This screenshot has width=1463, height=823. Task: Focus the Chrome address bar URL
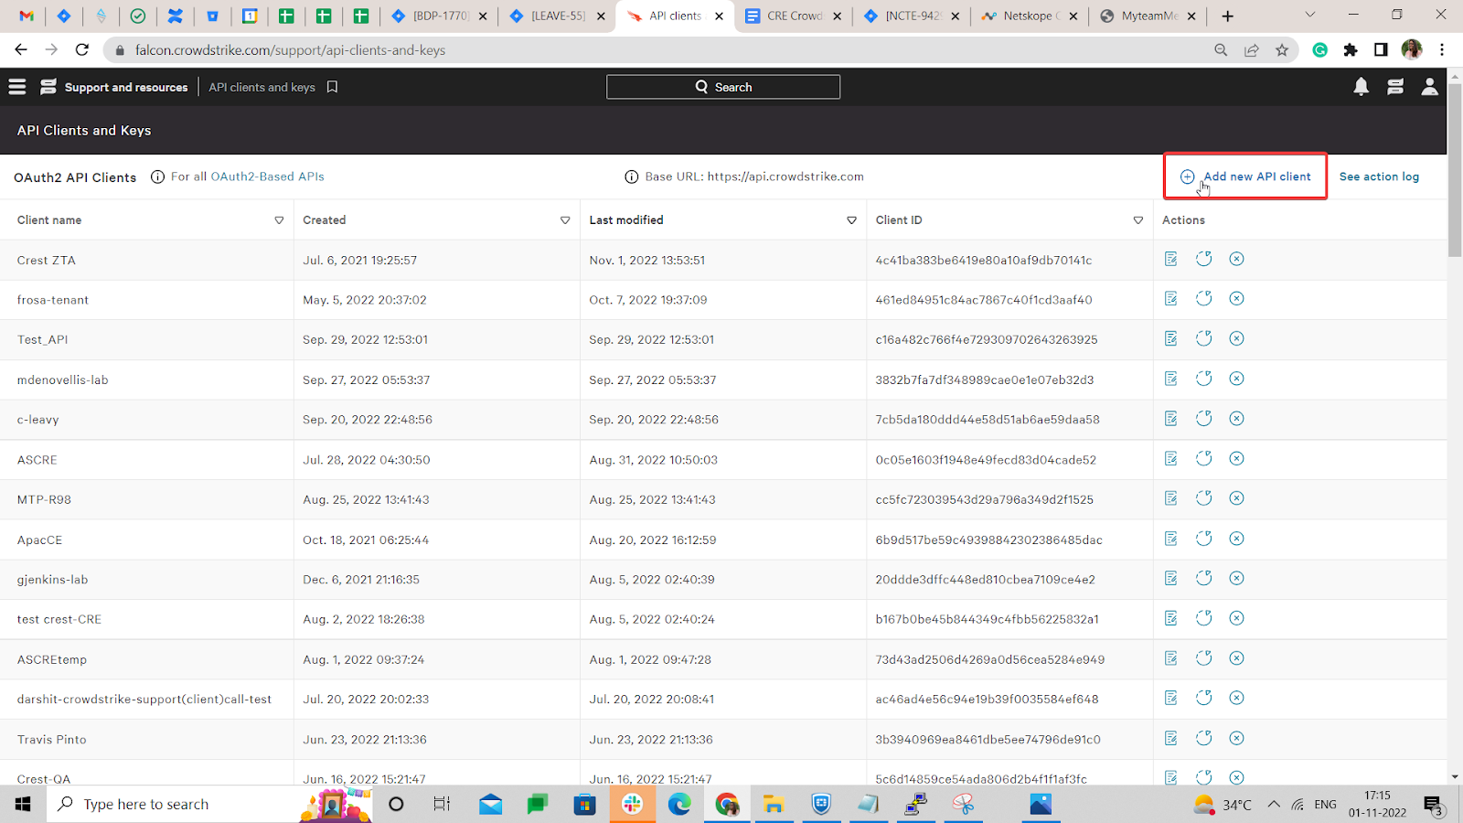(290, 50)
